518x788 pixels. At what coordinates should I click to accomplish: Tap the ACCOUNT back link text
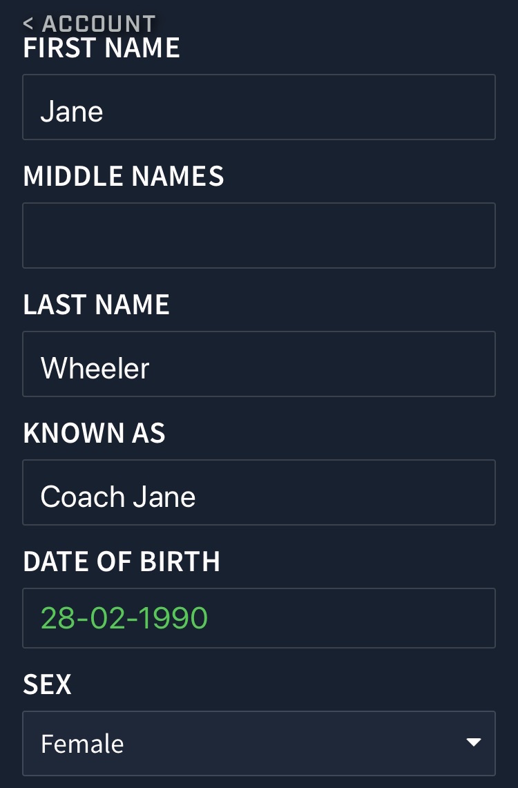coord(99,23)
